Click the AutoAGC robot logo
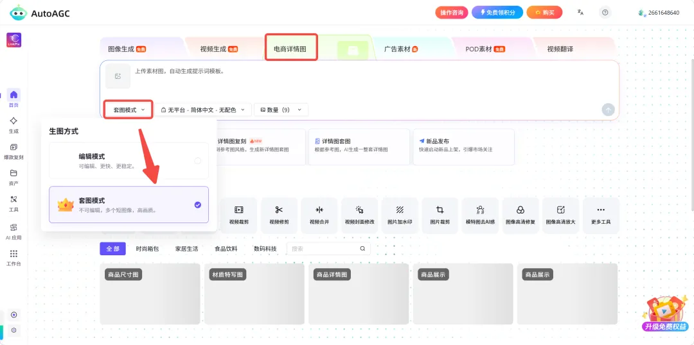This screenshot has height=345, width=694. click(18, 13)
